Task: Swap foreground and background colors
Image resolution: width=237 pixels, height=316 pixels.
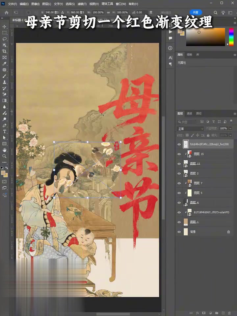Action: pos(7,168)
